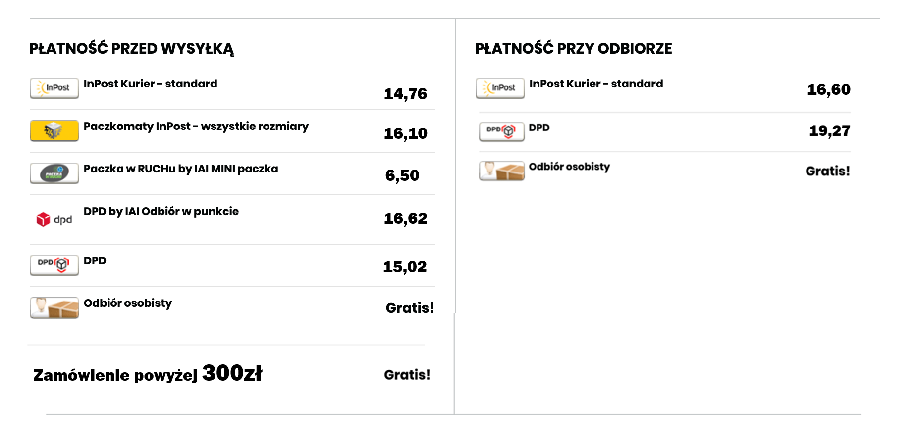Viewport: 915px width, 431px height.
Task: Click the InPost Kurier logo under prepayment
Action: coord(54,88)
